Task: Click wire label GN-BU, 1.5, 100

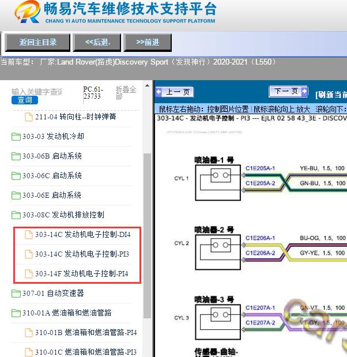Action: [323, 183]
